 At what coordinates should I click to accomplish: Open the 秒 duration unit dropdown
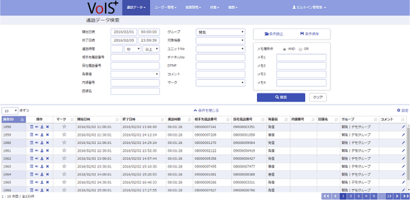133,49
